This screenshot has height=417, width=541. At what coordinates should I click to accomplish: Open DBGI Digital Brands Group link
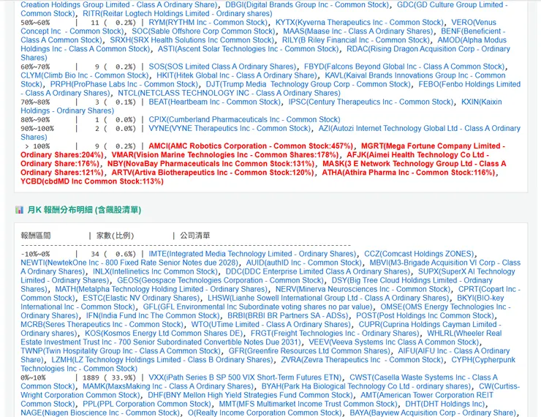pyautogui.click(x=307, y=5)
